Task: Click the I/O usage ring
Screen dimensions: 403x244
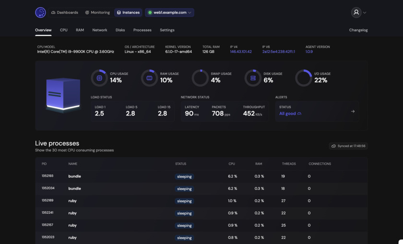Action: 303,78
